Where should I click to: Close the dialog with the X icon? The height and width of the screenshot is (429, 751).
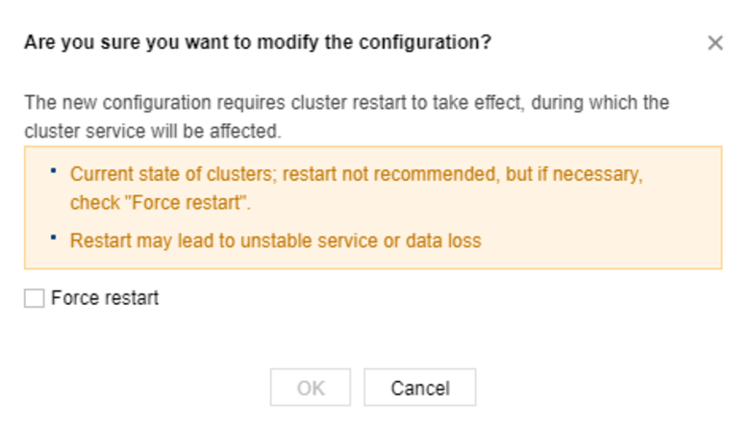[x=714, y=43]
